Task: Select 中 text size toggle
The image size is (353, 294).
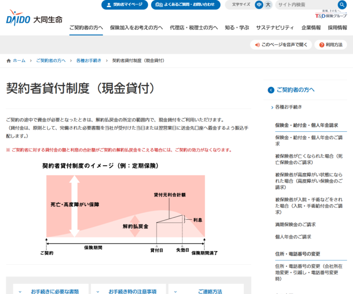Action: [x=259, y=5]
